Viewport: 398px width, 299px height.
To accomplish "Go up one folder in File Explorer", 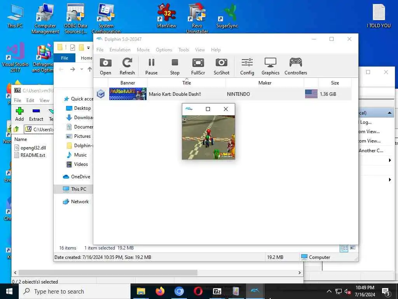I will coord(90,69).
